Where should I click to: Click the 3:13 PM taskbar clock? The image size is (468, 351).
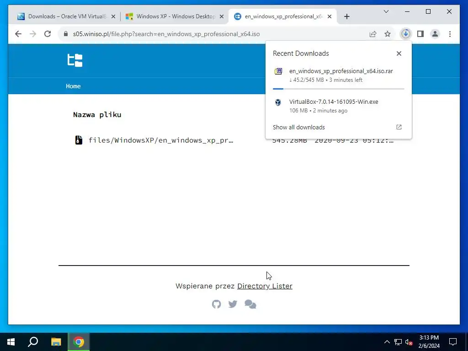pos(429,338)
